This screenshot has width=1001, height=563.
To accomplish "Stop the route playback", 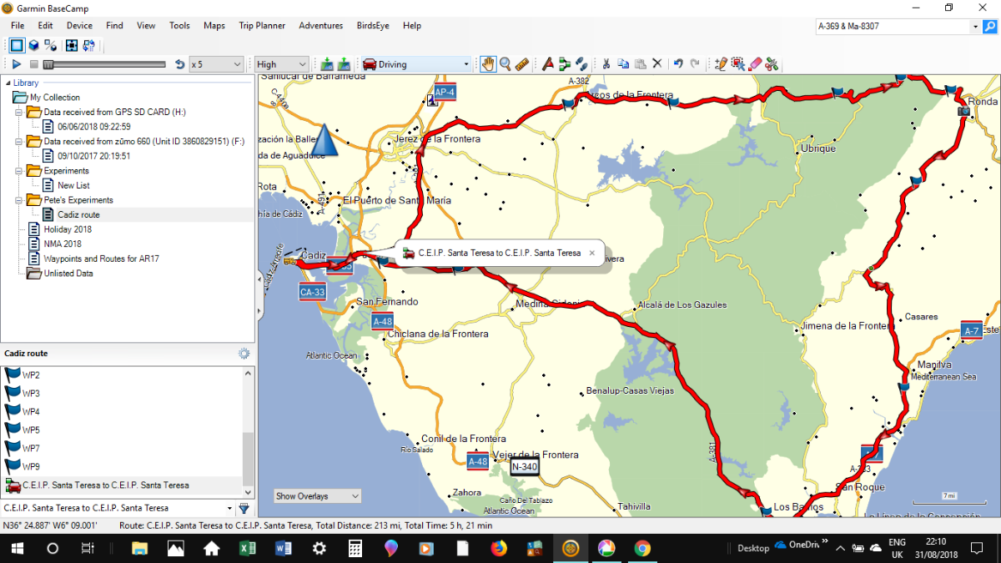I will [x=33, y=64].
